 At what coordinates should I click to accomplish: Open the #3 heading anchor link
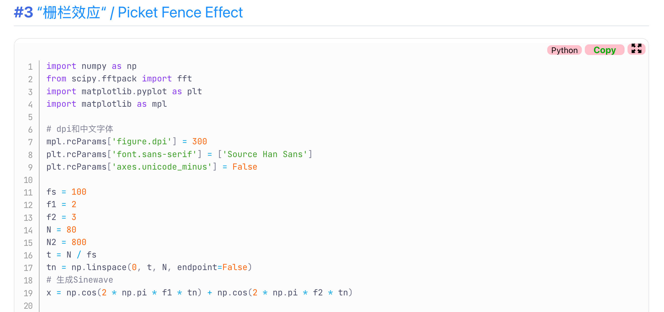tap(24, 13)
